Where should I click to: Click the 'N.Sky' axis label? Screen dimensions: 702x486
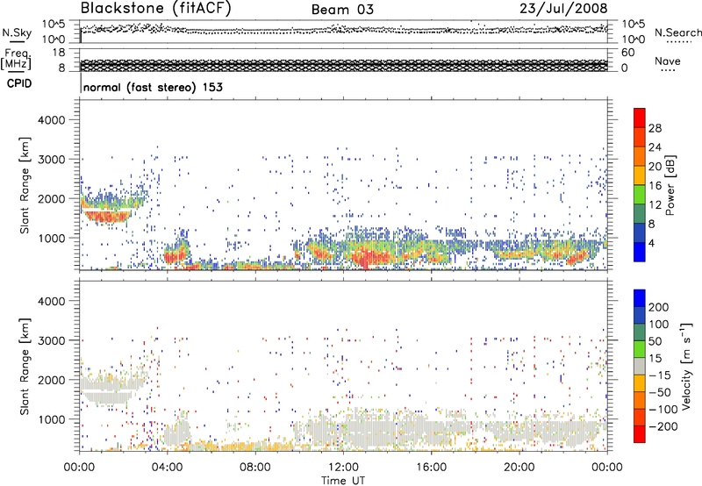pyautogui.click(x=17, y=32)
